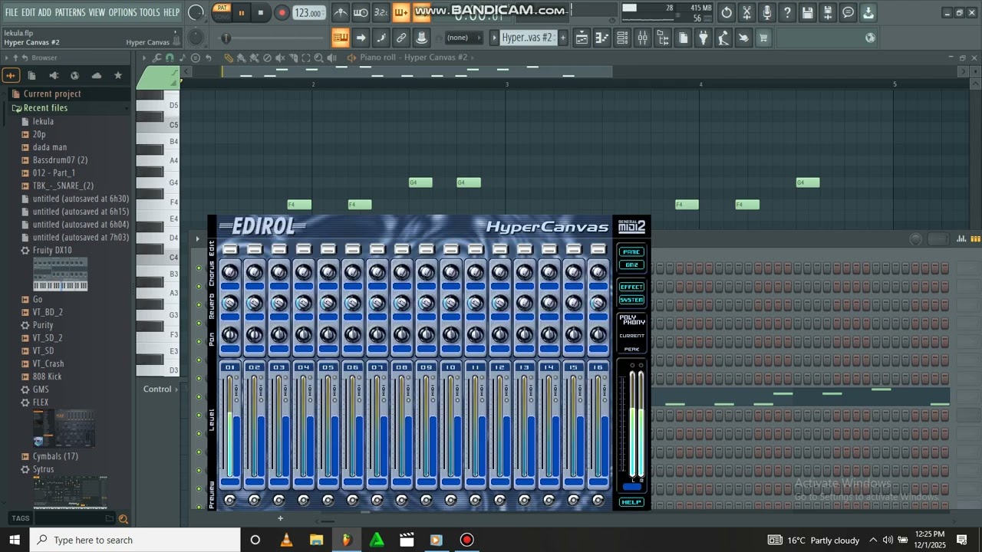
Task: Open the ADD menu
Action: point(45,12)
